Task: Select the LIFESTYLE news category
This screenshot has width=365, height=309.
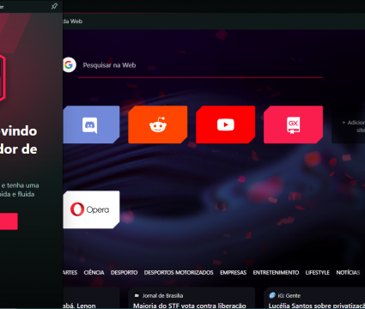Action: coord(318,272)
